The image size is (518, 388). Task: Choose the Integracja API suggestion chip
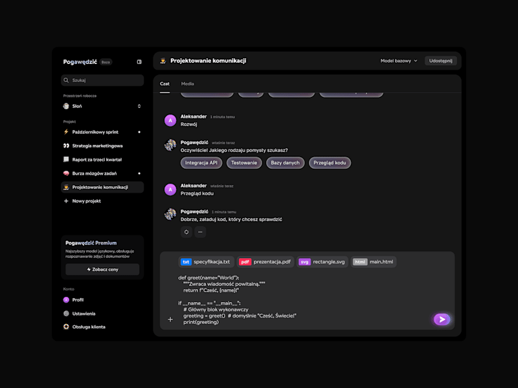[201, 163]
